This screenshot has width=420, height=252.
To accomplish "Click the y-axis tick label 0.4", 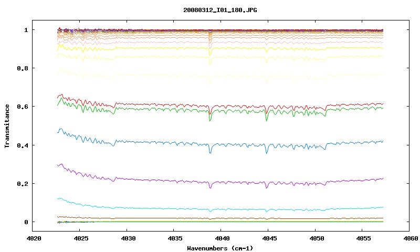I will 23,145.
